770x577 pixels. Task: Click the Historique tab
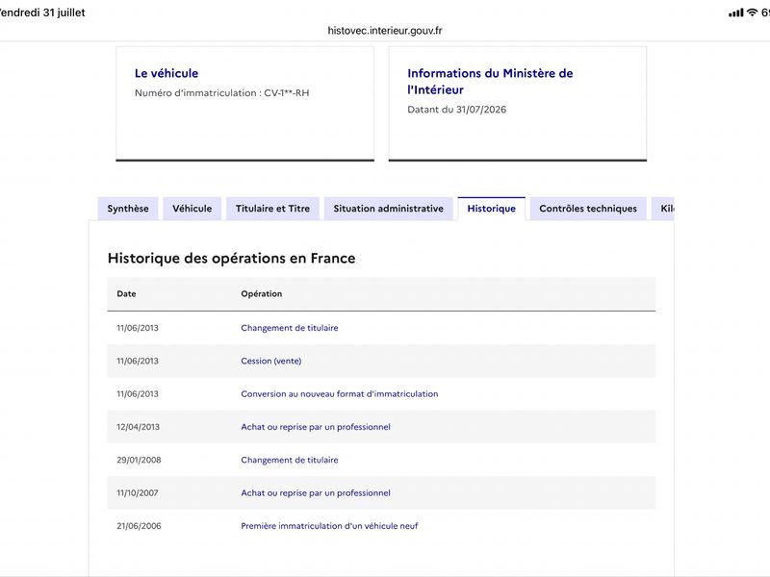click(x=492, y=209)
